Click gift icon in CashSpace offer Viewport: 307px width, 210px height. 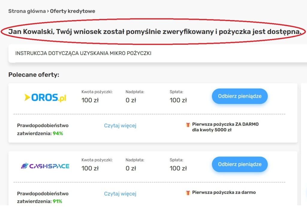188,193
